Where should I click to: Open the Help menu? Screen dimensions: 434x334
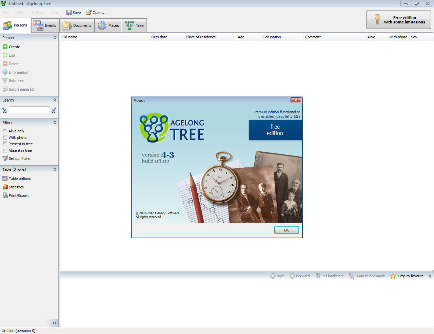pyautogui.click(x=55, y=13)
